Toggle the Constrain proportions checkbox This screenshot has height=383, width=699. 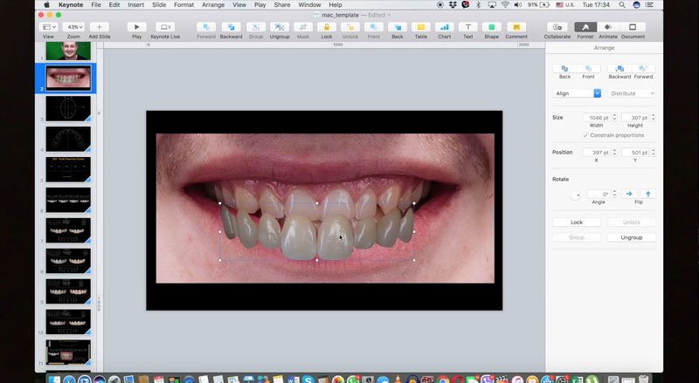point(585,135)
